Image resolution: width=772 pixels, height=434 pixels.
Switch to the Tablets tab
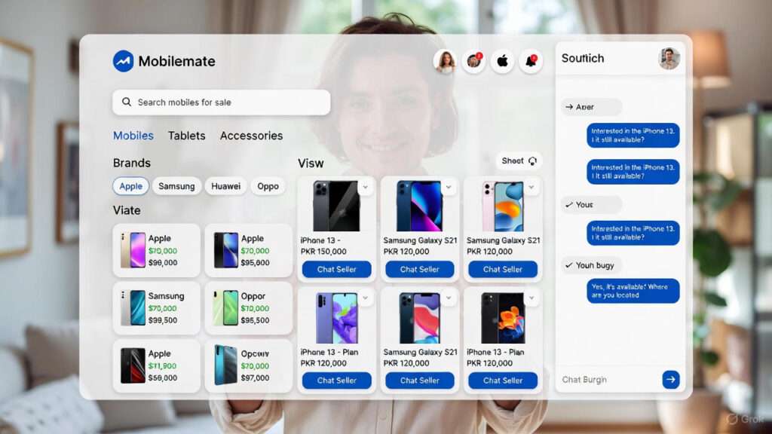pyautogui.click(x=186, y=136)
